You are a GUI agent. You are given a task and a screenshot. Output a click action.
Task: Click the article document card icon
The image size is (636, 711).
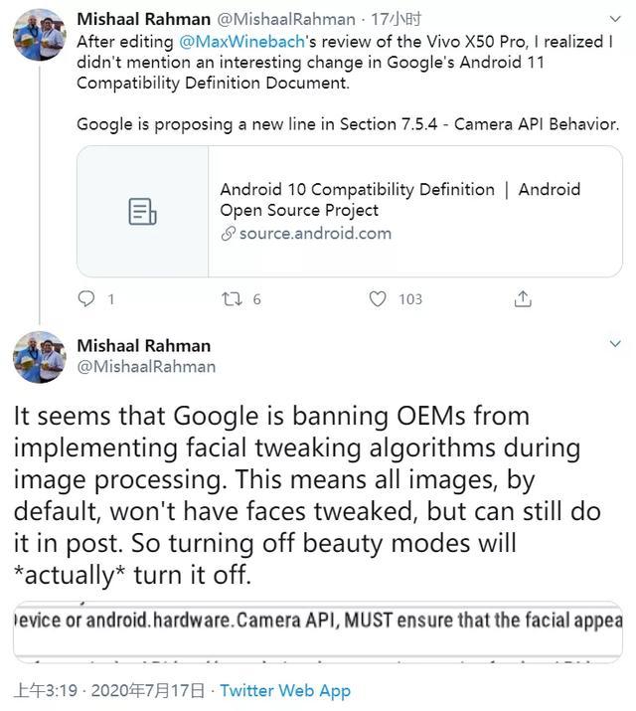point(143,212)
